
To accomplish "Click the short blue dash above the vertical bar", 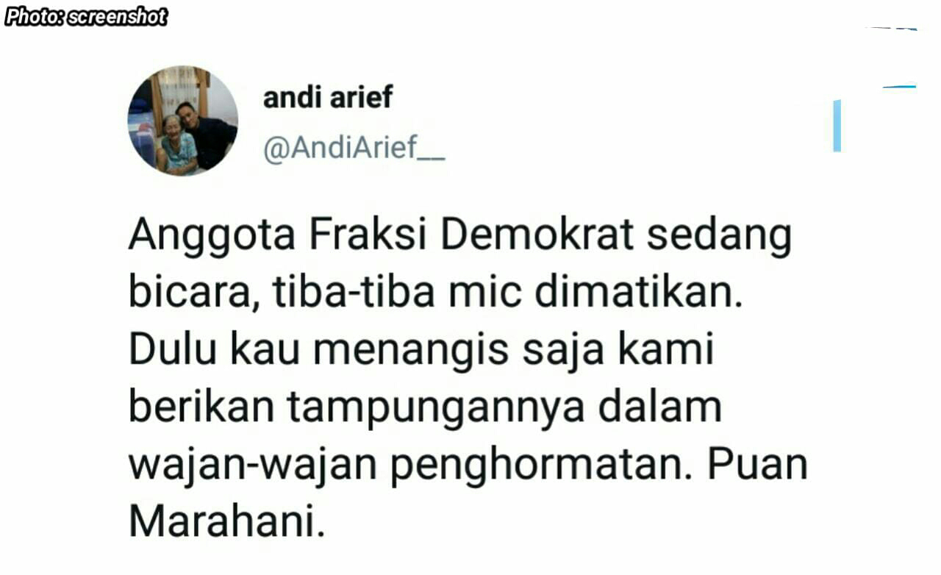I will click(x=899, y=87).
